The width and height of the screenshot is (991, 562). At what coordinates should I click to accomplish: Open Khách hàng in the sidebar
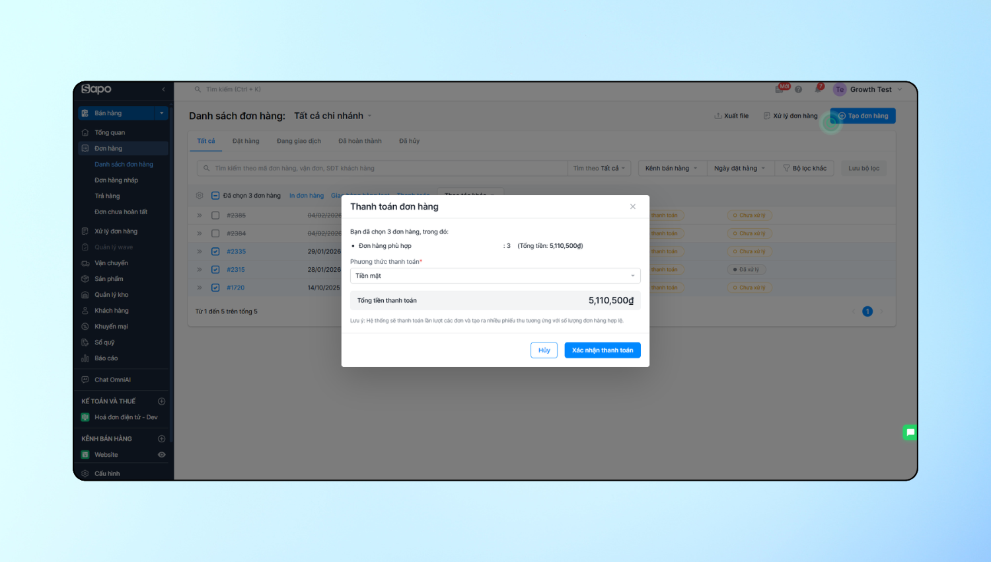[x=112, y=311]
